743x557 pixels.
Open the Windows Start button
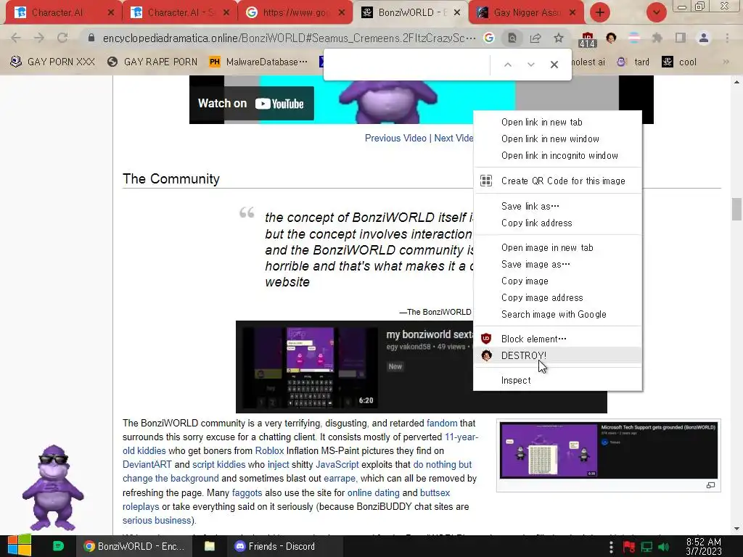point(20,545)
